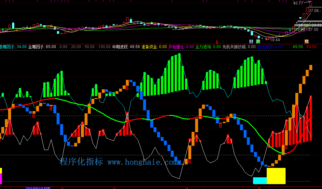Click the large yellow signal block
This screenshot has height=189, width=322.
[276, 176]
